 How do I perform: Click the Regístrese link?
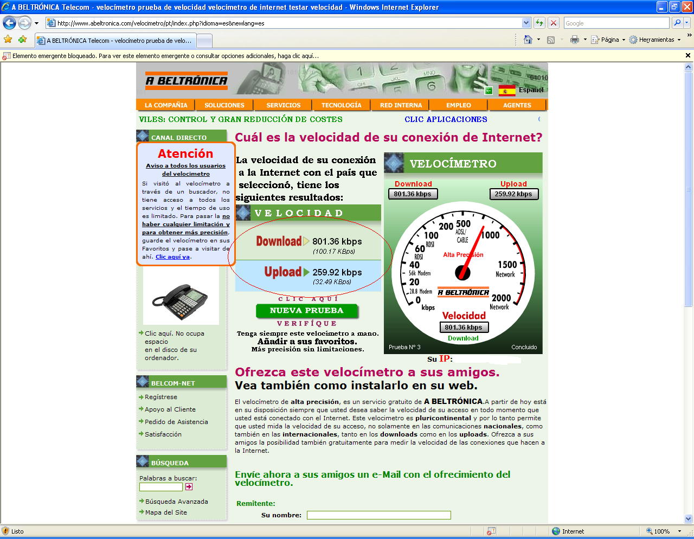coord(161,397)
